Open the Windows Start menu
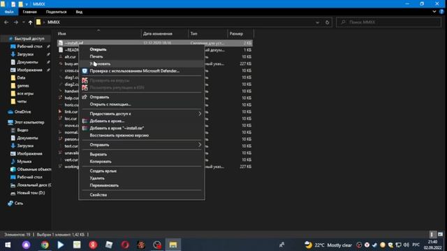Image resolution: width=447 pixels, height=251 pixels. tap(8, 245)
